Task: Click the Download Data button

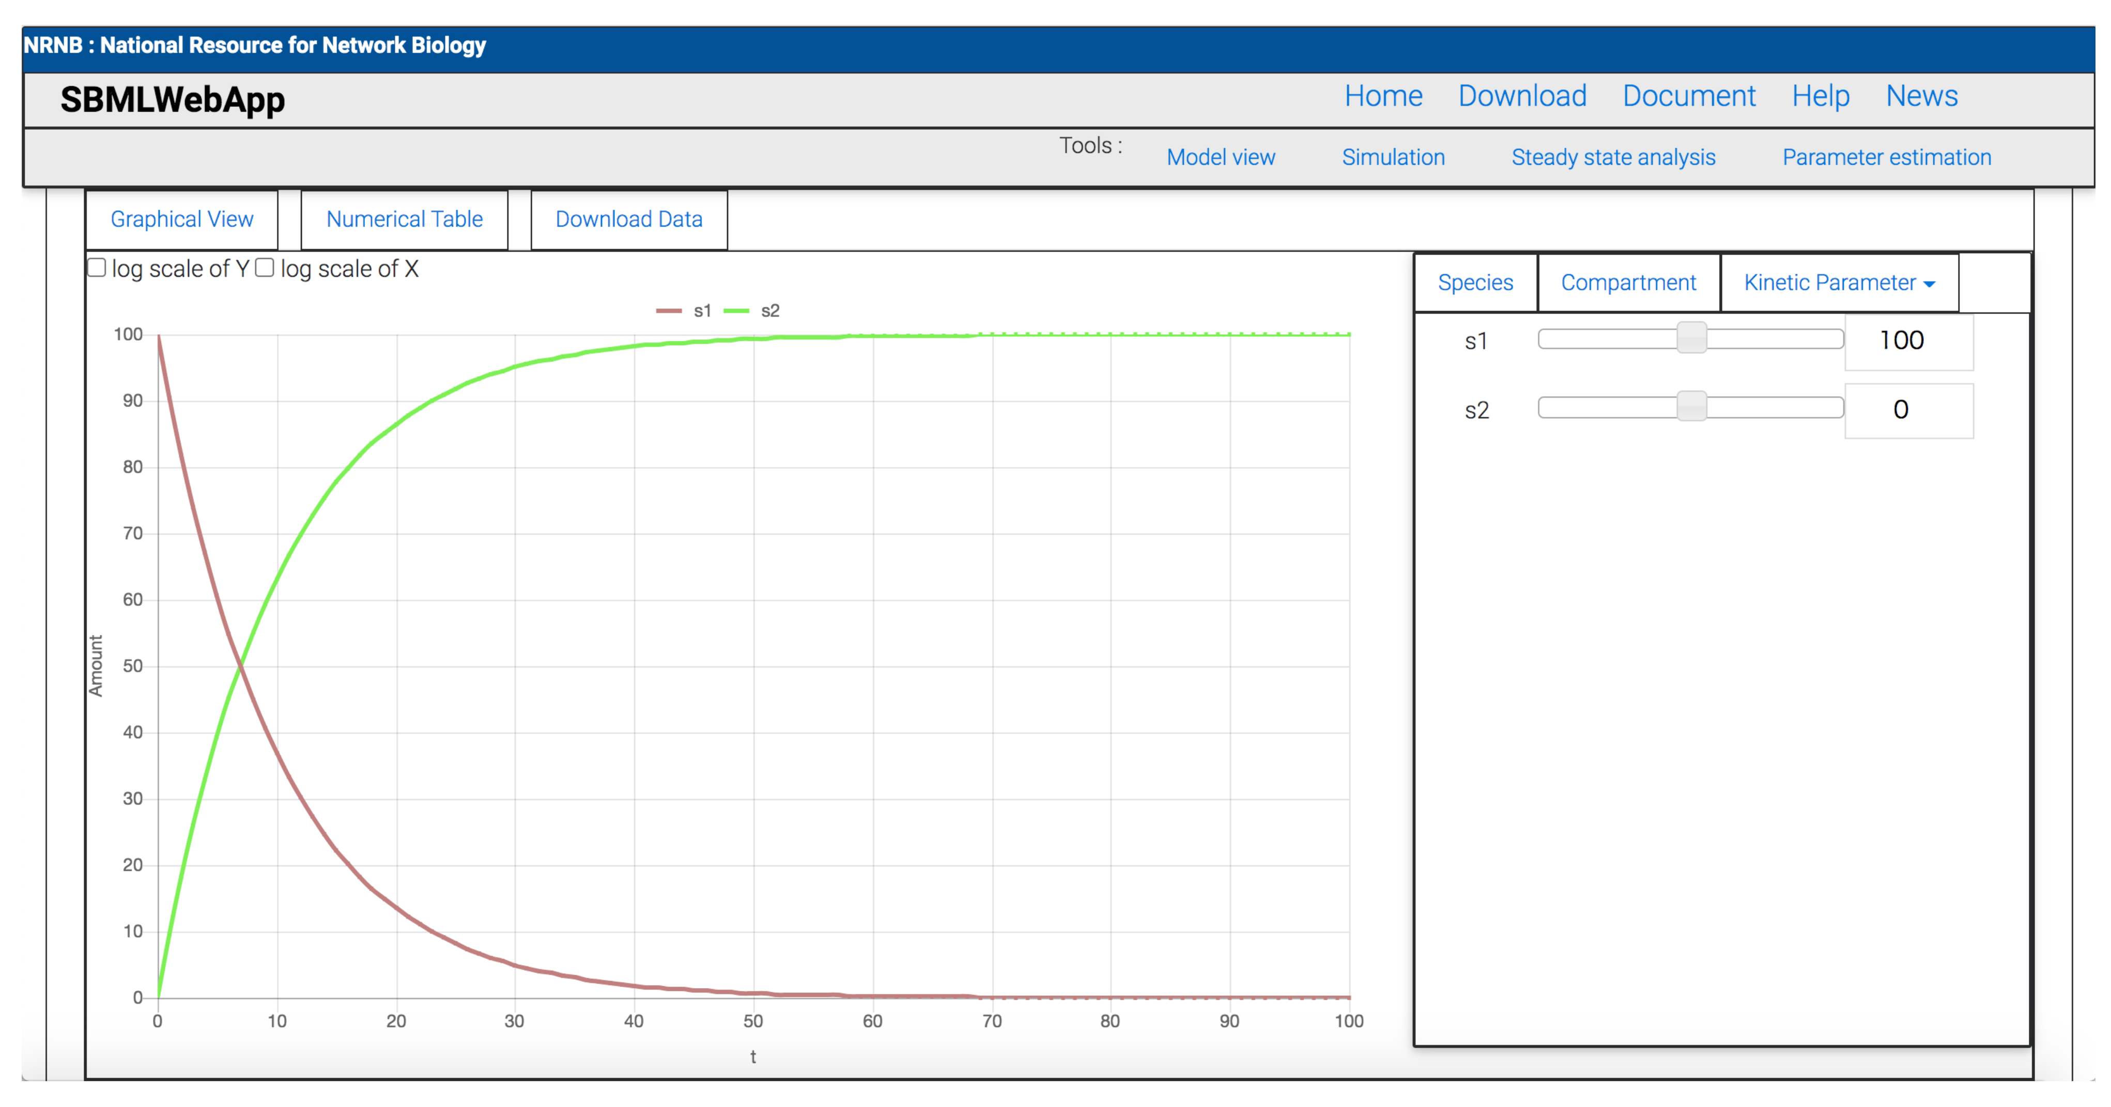Action: click(628, 220)
